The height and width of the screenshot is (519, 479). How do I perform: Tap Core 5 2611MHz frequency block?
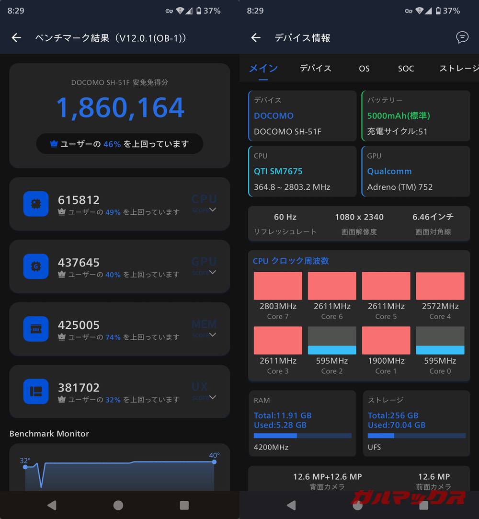386,286
